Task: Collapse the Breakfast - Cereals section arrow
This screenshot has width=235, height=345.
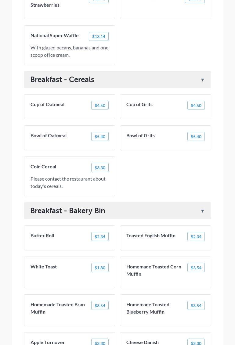Action: (202, 80)
